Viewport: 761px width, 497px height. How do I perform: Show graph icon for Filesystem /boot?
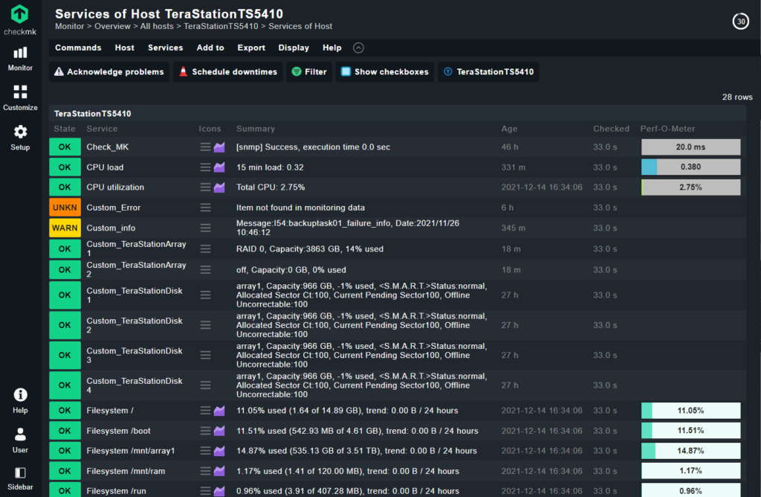pos(219,431)
